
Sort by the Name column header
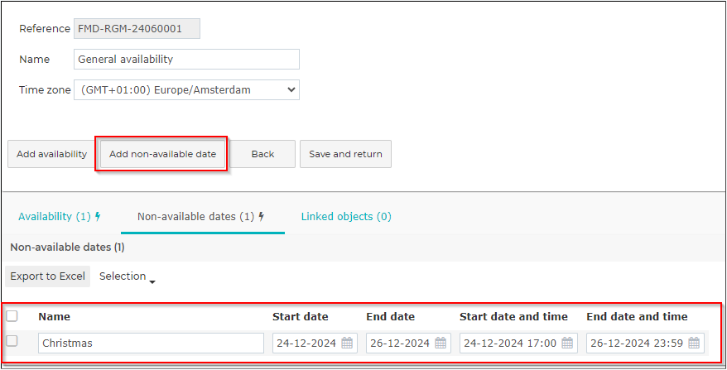pos(55,317)
